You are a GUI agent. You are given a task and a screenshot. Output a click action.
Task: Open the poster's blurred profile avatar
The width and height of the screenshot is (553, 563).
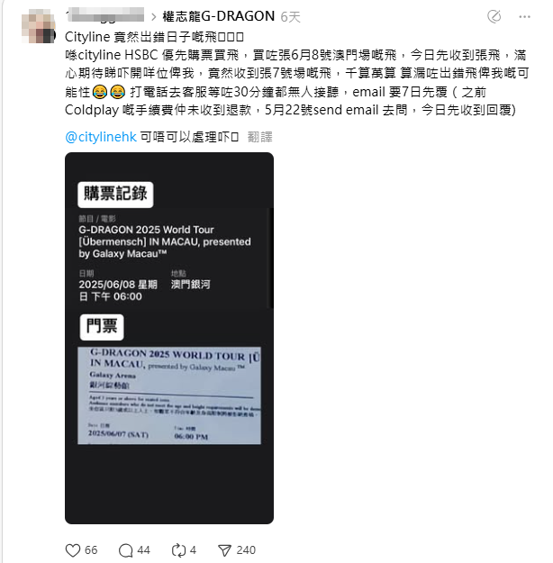pos(39,26)
